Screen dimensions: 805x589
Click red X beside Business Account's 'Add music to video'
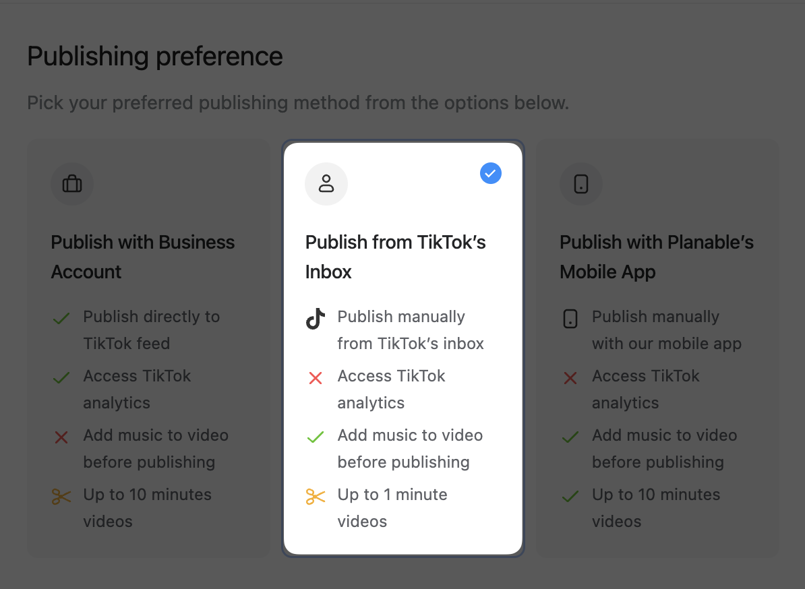[x=61, y=438]
